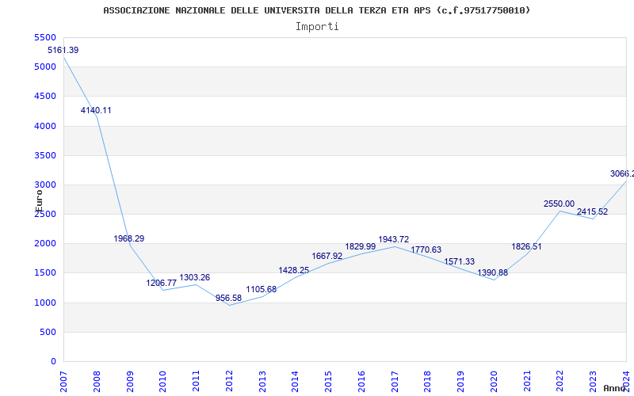Click the 2015 year label
Image resolution: width=634 pixels, height=396 pixels.
tap(329, 382)
